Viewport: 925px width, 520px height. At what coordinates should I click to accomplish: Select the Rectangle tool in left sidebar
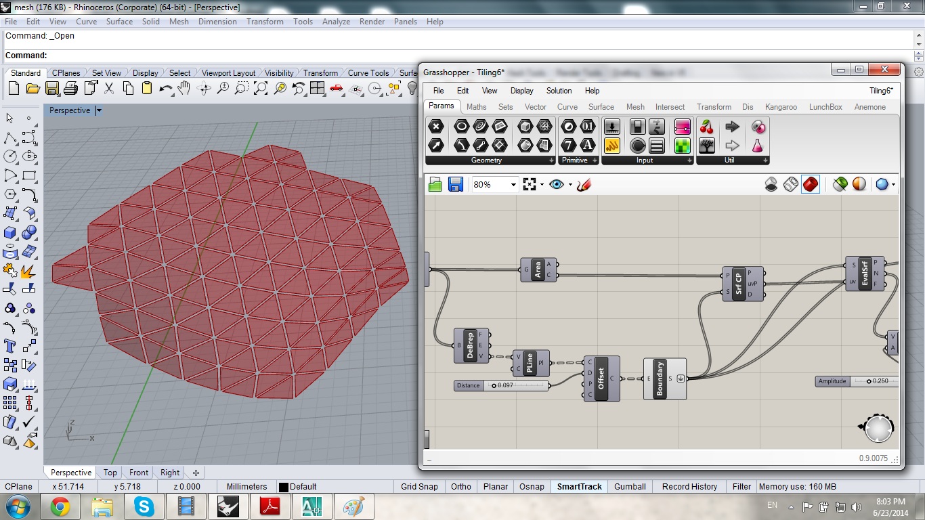point(29,175)
